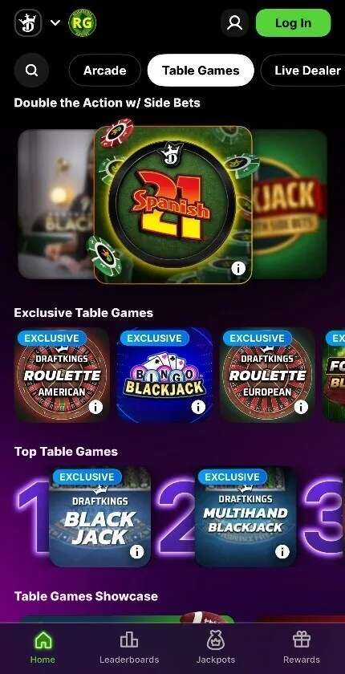Switch to the Arcade tab
The image size is (345, 674).
pos(105,70)
